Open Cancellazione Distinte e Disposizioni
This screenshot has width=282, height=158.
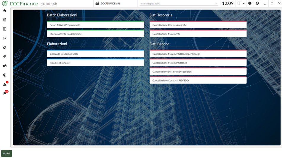pyautogui.click(x=198, y=71)
